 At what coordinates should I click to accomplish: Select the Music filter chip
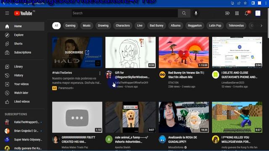[x=87, y=26]
